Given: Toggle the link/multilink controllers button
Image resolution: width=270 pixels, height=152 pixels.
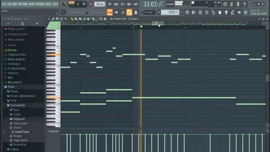Looking at the screenshot, I should click(129, 12).
